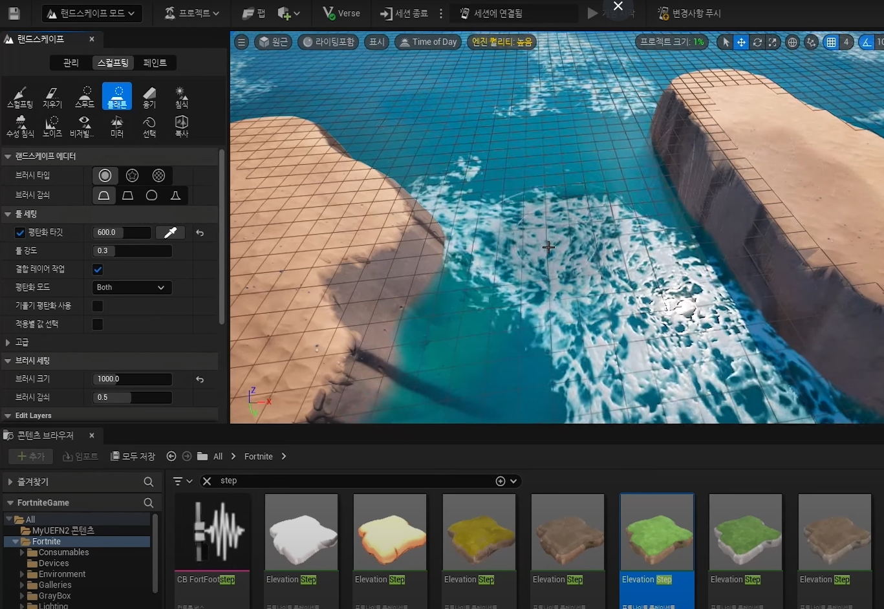Collapse the 랜드스케이프 에디터 section

[8, 156]
